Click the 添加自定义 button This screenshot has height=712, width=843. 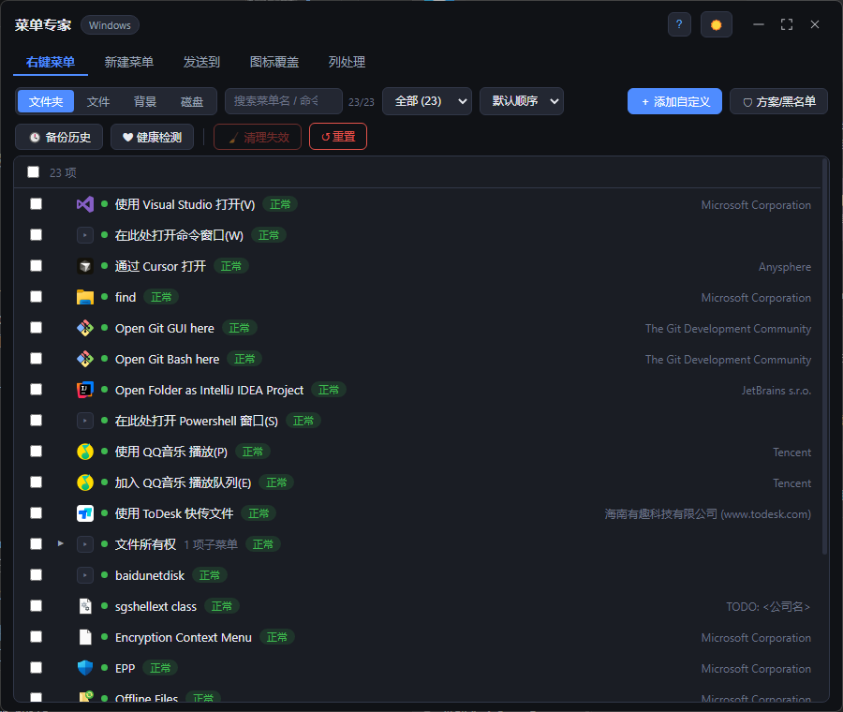(x=674, y=101)
